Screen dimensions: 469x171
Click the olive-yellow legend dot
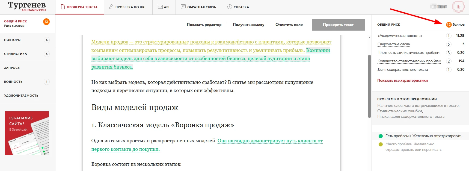[x=381, y=144]
